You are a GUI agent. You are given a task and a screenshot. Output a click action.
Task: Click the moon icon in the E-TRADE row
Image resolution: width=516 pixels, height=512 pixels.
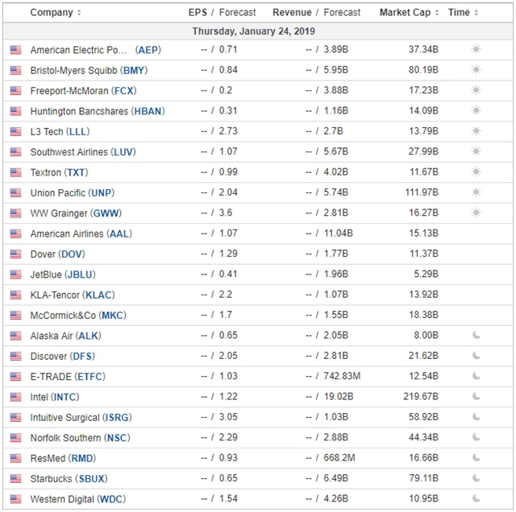(476, 376)
